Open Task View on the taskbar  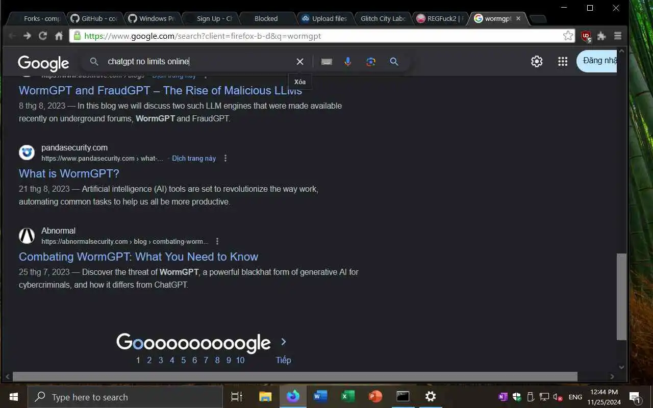tap(236, 397)
